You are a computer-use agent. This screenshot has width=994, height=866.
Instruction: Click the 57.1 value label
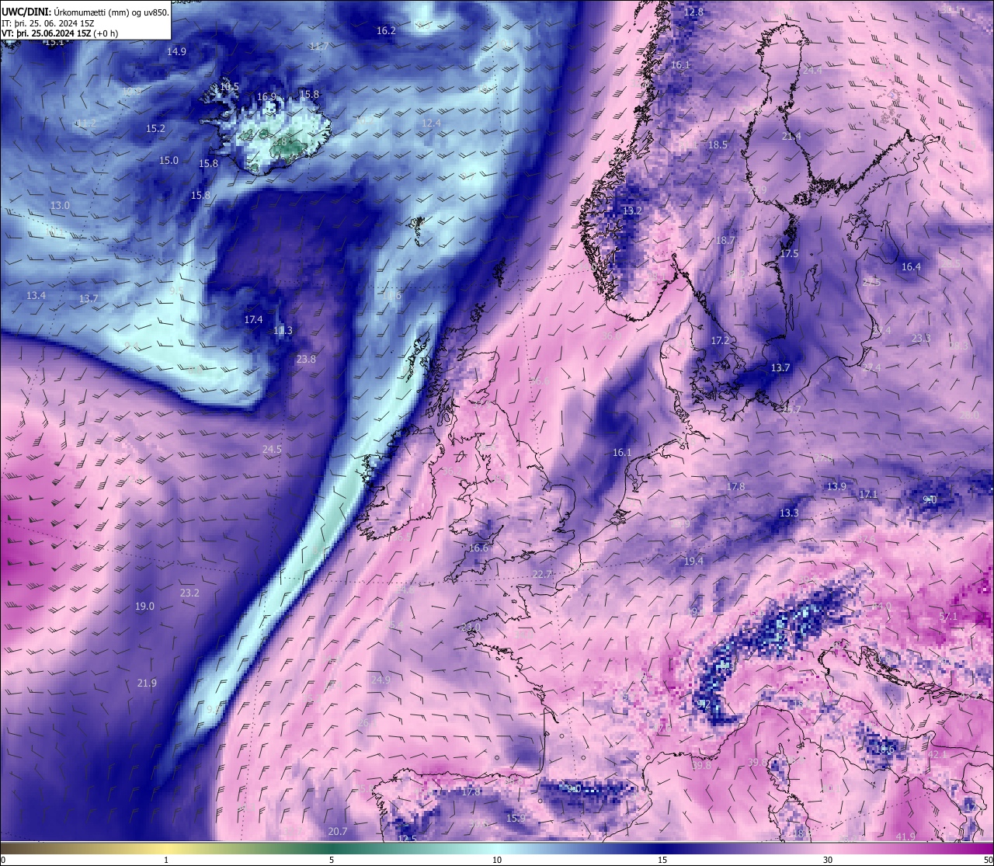(x=948, y=617)
